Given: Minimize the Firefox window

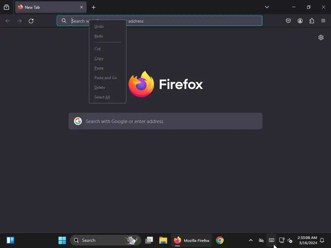Looking at the screenshot, I should pyautogui.click(x=294, y=7).
